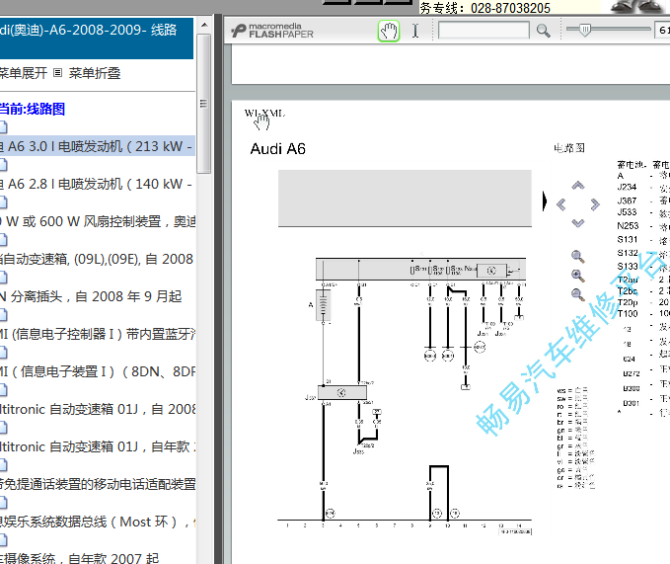Click document icon above 信息电子装置 entry
670x564 pixels.
3,353
